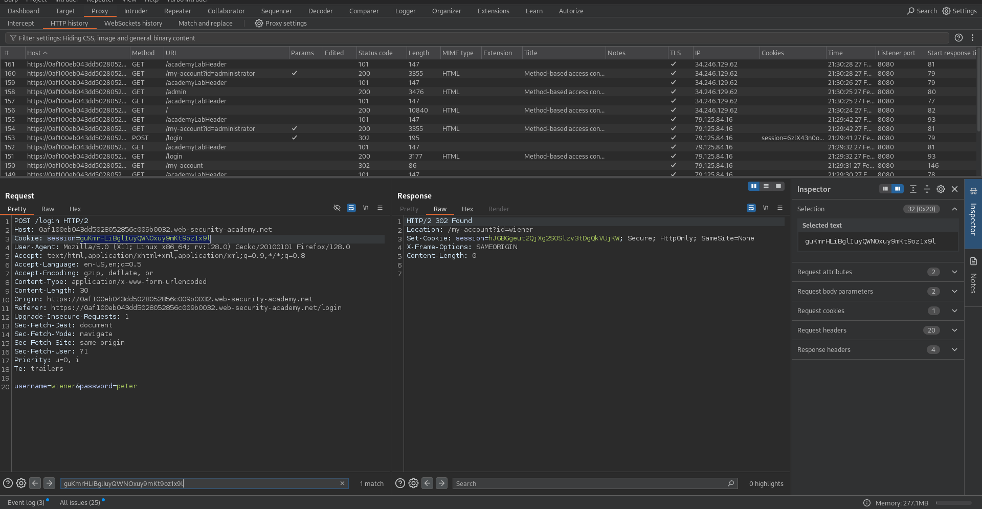The width and height of the screenshot is (982, 509).
Task: Toggle read-only eye icon in Request panel
Action: click(x=337, y=208)
